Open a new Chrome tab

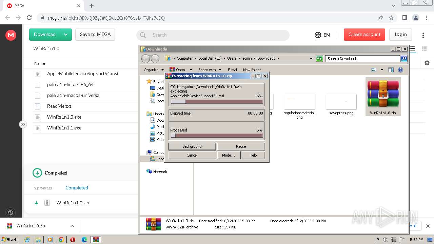coord(92,6)
